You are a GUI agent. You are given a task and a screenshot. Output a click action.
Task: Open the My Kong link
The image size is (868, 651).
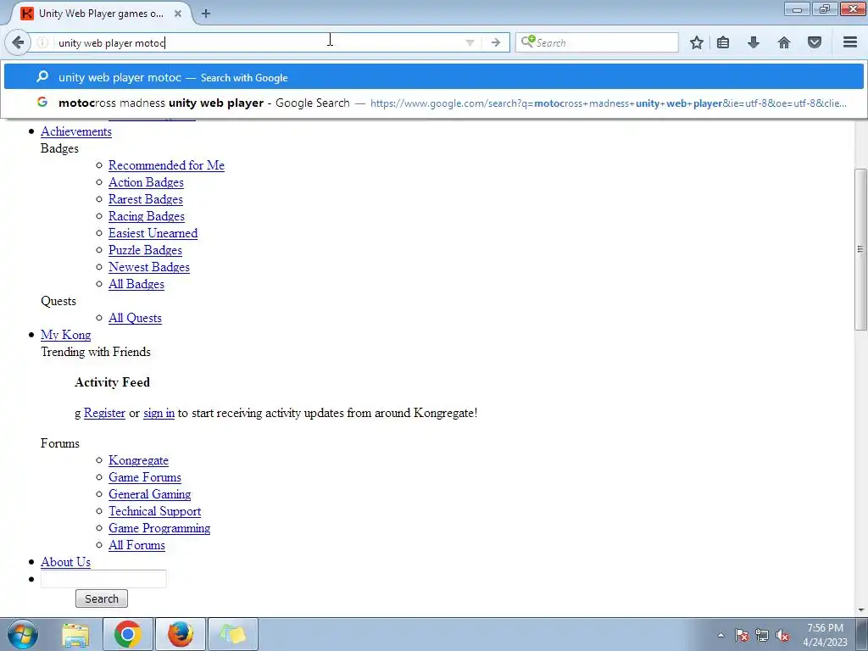pos(66,335)
